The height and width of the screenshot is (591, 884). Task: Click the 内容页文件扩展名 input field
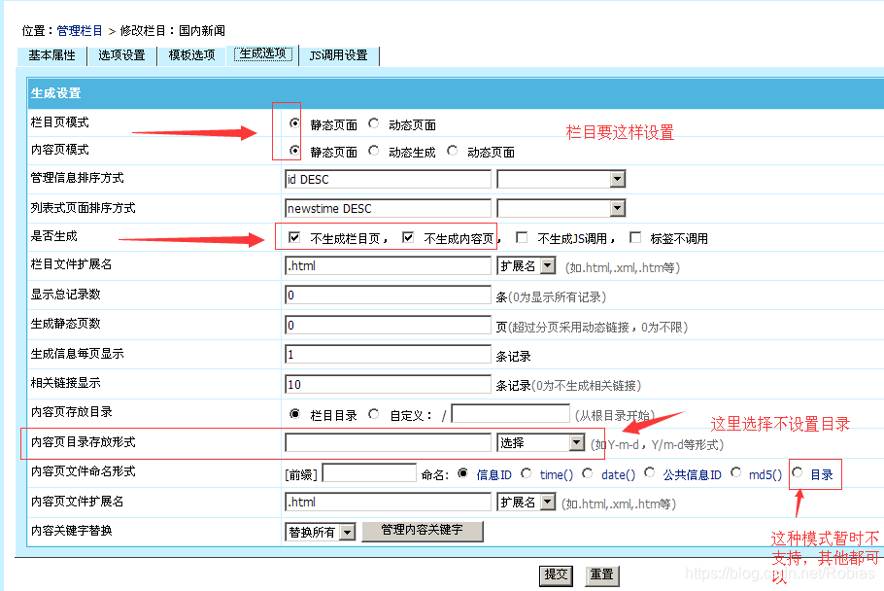388,503
